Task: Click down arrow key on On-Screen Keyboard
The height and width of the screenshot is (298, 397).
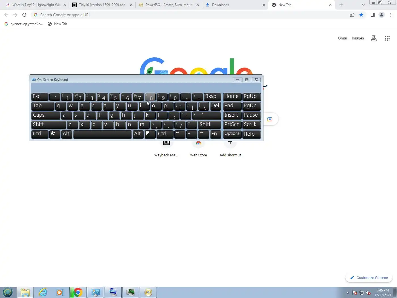Action: tap(192, 134)
